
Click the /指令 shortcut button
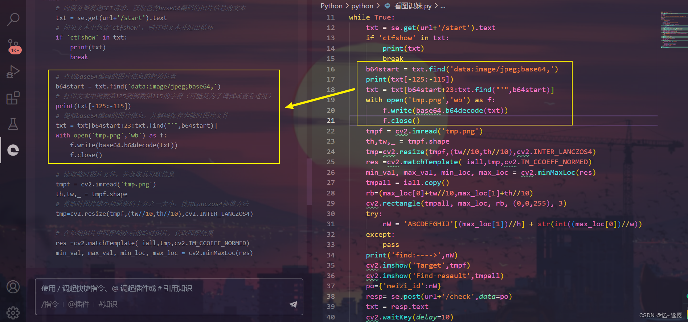pyautogui.click(x=50, y=304)
